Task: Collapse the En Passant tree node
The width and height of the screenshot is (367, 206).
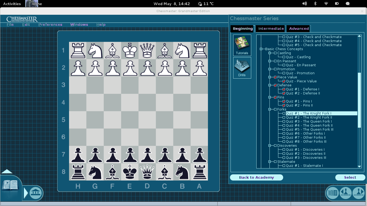Action: [270, 61]
